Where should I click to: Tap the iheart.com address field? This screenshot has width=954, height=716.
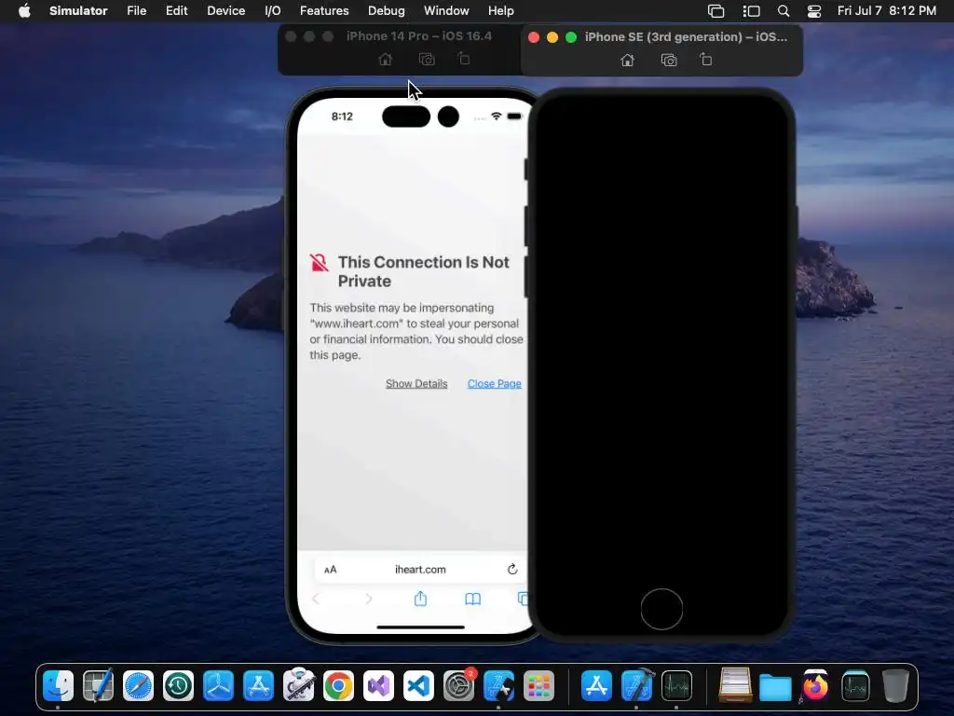pyautogui.click(x=420, y=570)
